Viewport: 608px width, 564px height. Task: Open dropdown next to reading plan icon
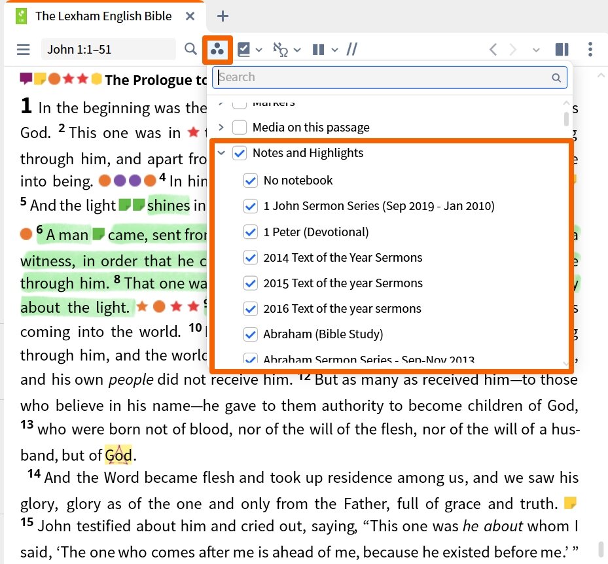tap(259, 50)
